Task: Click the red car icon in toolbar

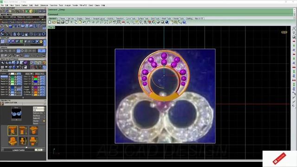Action: (123, 22)
